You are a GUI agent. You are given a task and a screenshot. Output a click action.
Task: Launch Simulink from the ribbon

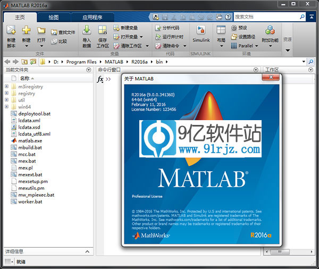(201, 33)
